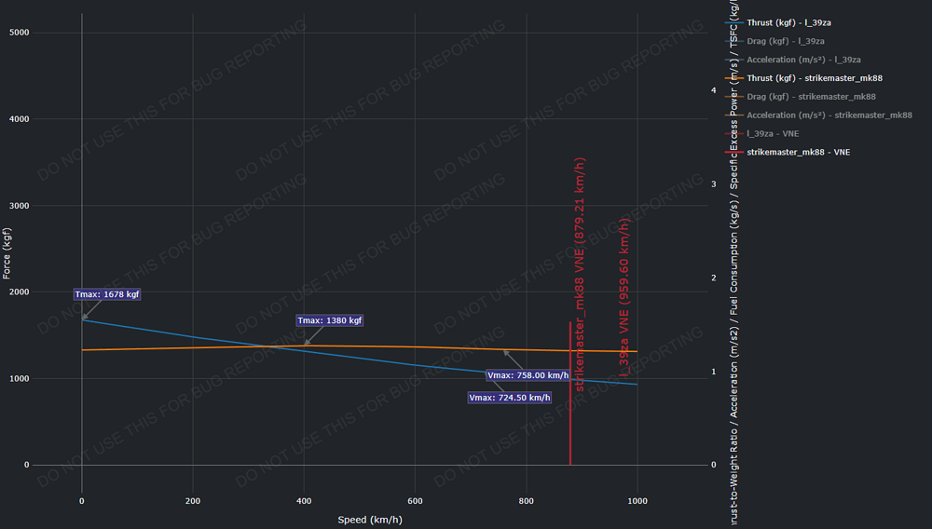Click the 5000 tick on Force axis
Viewport: 932px width, 529px height.
(44, 33)
